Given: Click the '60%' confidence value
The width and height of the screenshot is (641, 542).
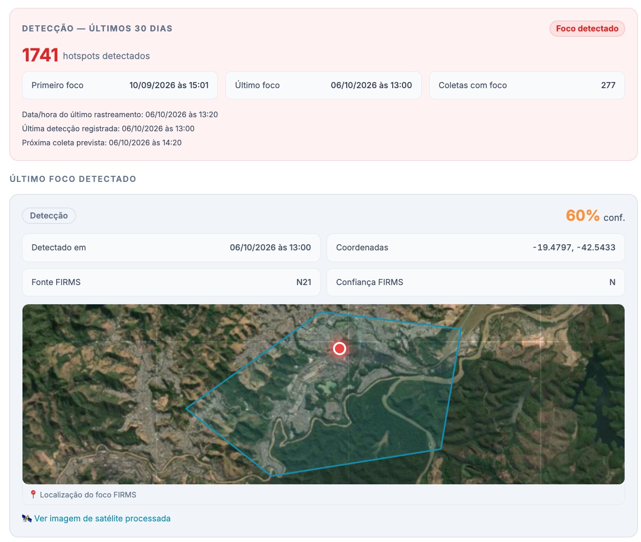Looking at the screenshot, I should click(582, 216).
